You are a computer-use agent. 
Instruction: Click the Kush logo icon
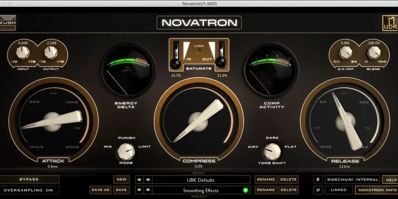[7, 23]
